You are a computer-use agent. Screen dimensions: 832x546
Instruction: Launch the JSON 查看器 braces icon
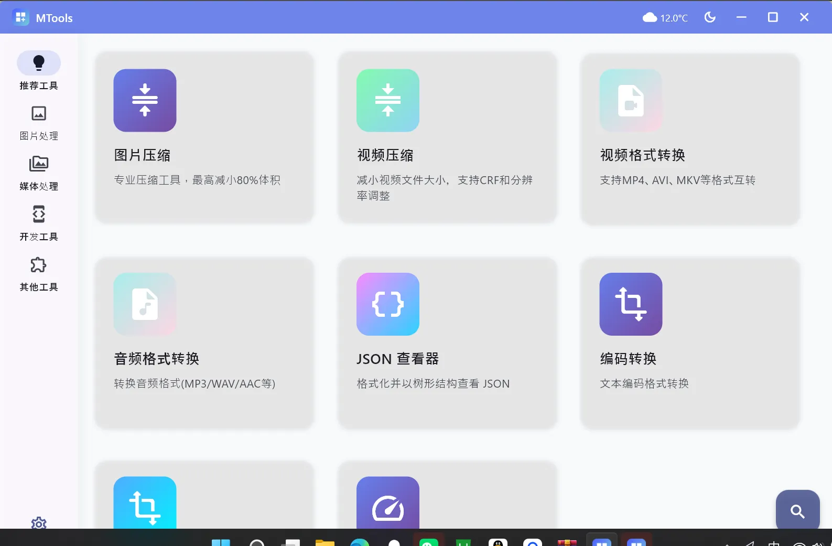click(387, 304)
